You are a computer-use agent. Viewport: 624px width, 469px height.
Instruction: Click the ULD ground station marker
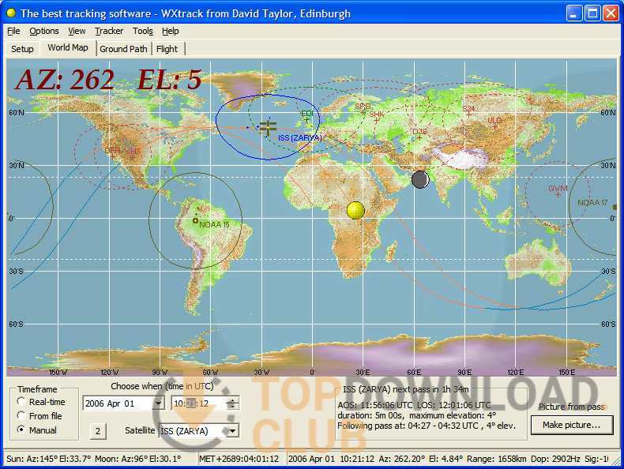494,126
